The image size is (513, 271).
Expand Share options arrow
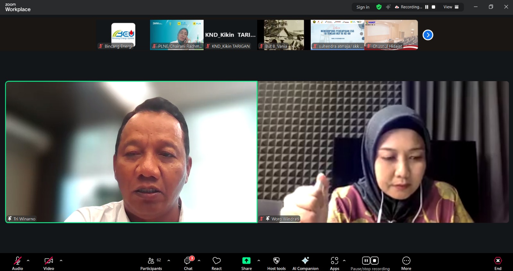(259, 260)
